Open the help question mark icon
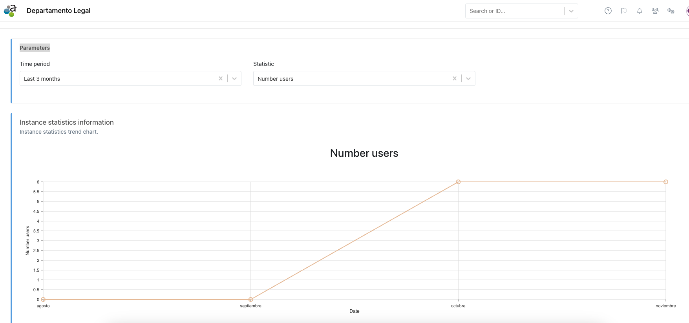This screenshot has height=323, width=689. pyautogui.click(x=608, y=11)
